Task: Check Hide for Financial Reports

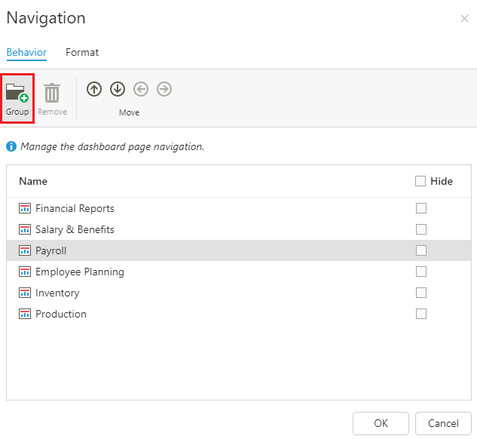Action: click(421, 208)
